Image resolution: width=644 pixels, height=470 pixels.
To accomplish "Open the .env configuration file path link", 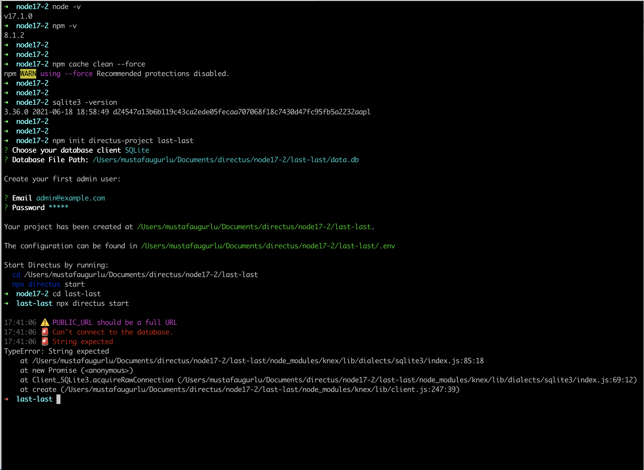I will pos(268,246).
